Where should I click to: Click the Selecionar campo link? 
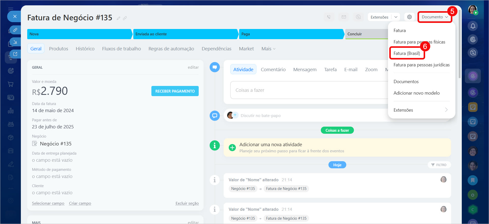48,203
